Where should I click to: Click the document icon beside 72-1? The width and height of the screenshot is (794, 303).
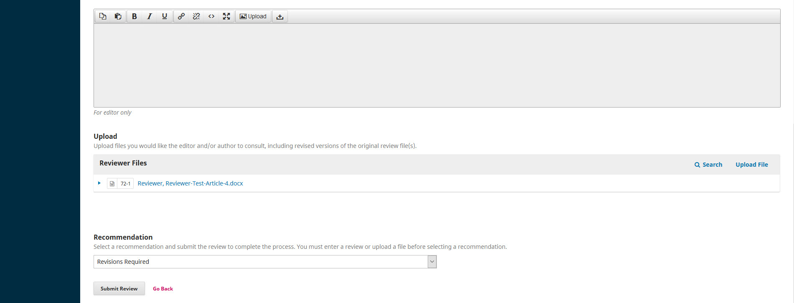(x=112, y=183)
